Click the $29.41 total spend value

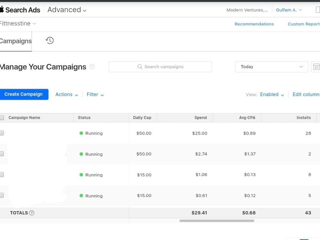coord(199,213)
